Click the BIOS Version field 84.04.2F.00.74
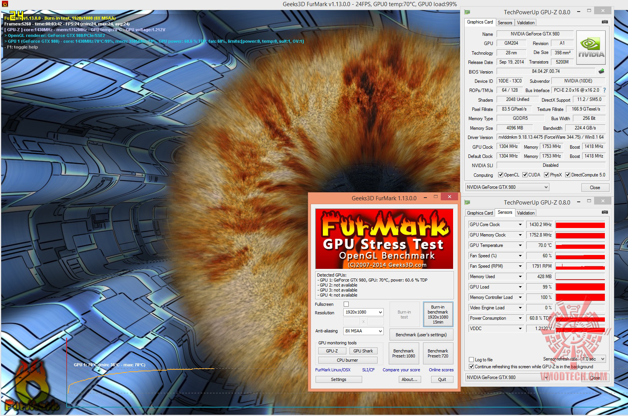 click(546, 71)
